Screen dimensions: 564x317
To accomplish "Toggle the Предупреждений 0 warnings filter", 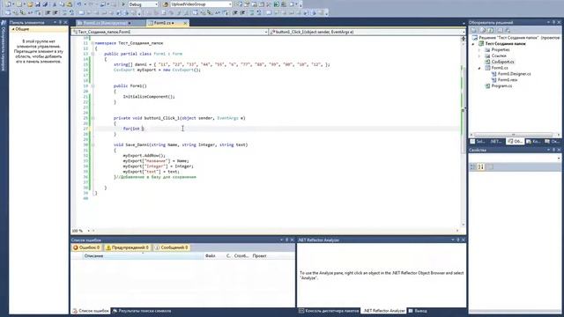I will [x=127, y=247].
